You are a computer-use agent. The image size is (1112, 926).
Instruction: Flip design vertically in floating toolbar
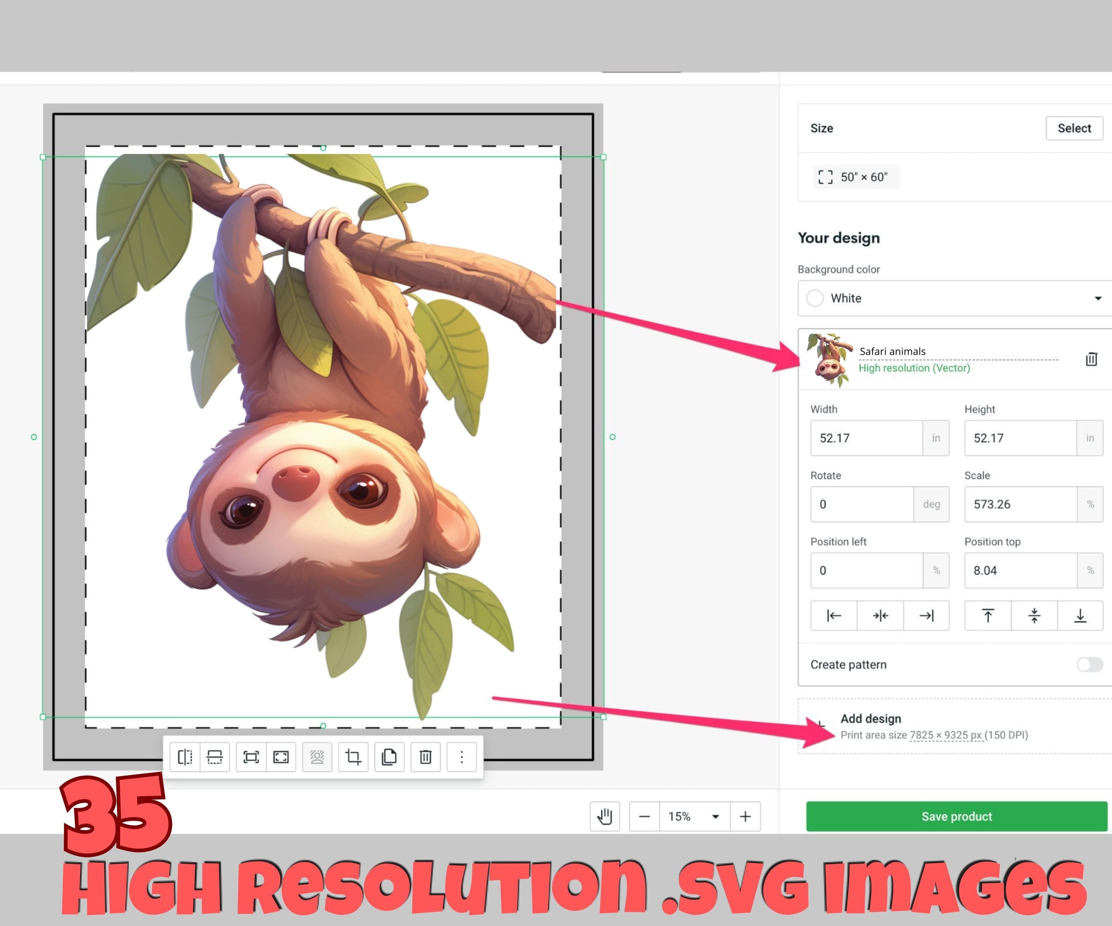pyautogui.click(x=215, y=757)
